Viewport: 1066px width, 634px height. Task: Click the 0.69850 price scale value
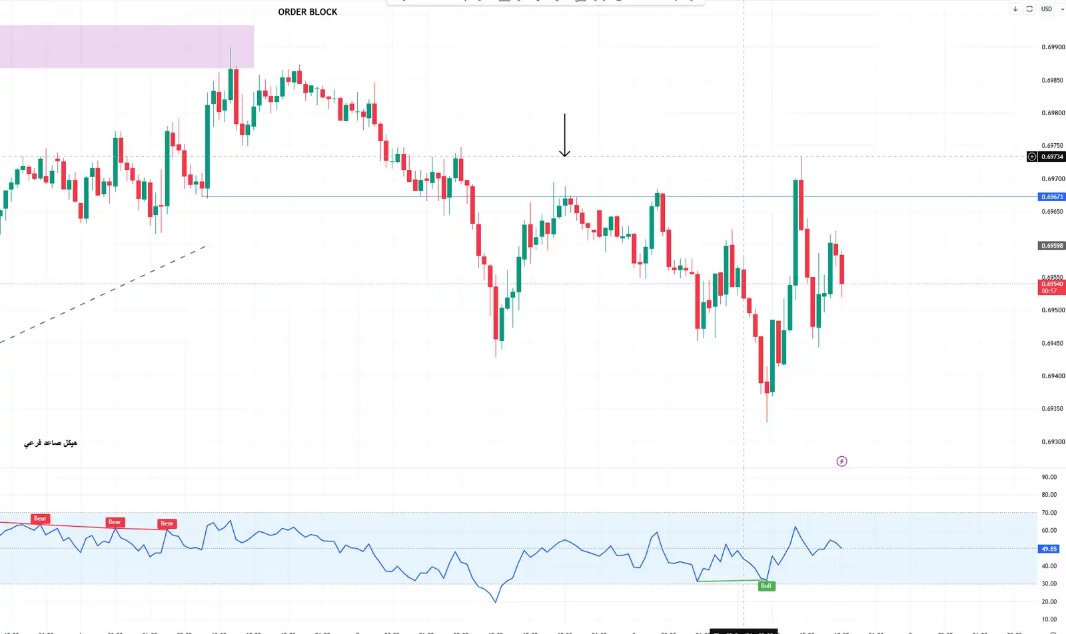click(1053, 81)
